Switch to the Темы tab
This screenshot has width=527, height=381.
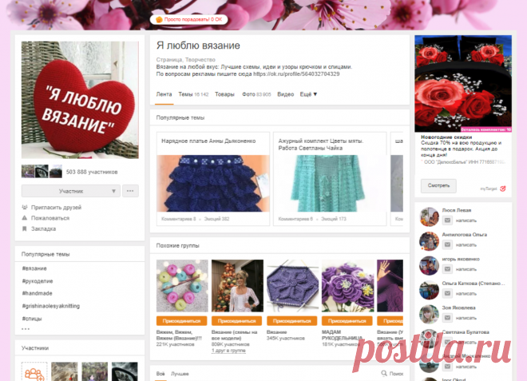click(x=185, y=94)
